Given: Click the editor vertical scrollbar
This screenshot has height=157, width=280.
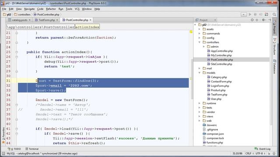Looking at the screenshot, I should [192, 78].
